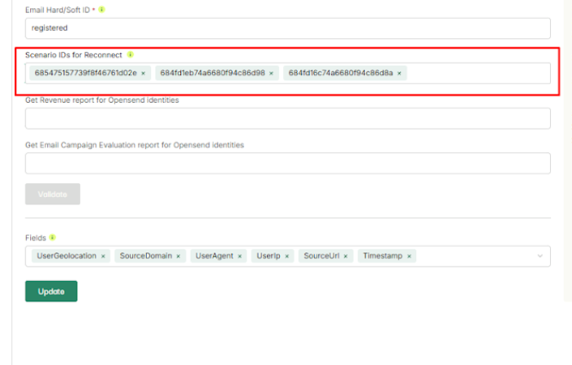The width and height of the screenshot is (572, 365).
Task: Remove scenario ID tag starting with 685475
Action: tap(143, 73)
